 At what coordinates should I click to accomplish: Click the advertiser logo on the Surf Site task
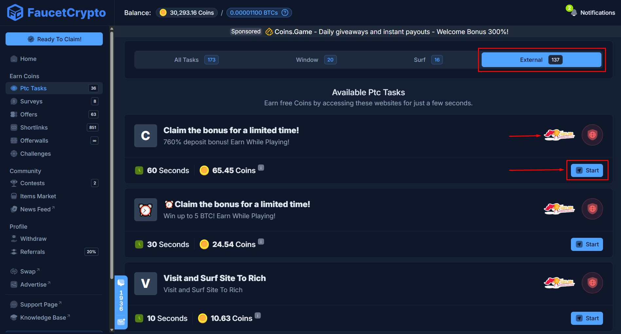[558, 283]
